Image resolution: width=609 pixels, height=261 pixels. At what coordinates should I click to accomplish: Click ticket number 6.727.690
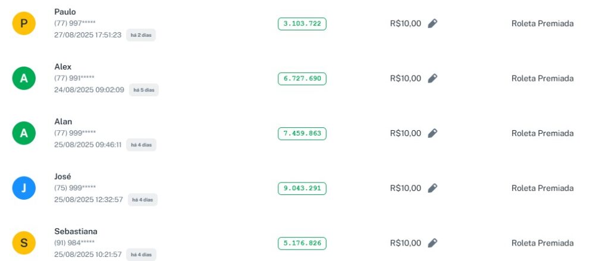coord(302,78)
